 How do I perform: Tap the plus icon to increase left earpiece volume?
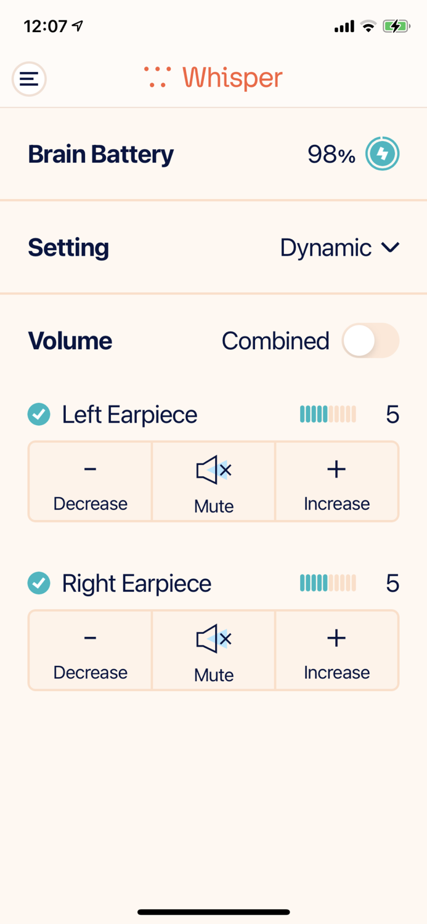tap(336, 469)
